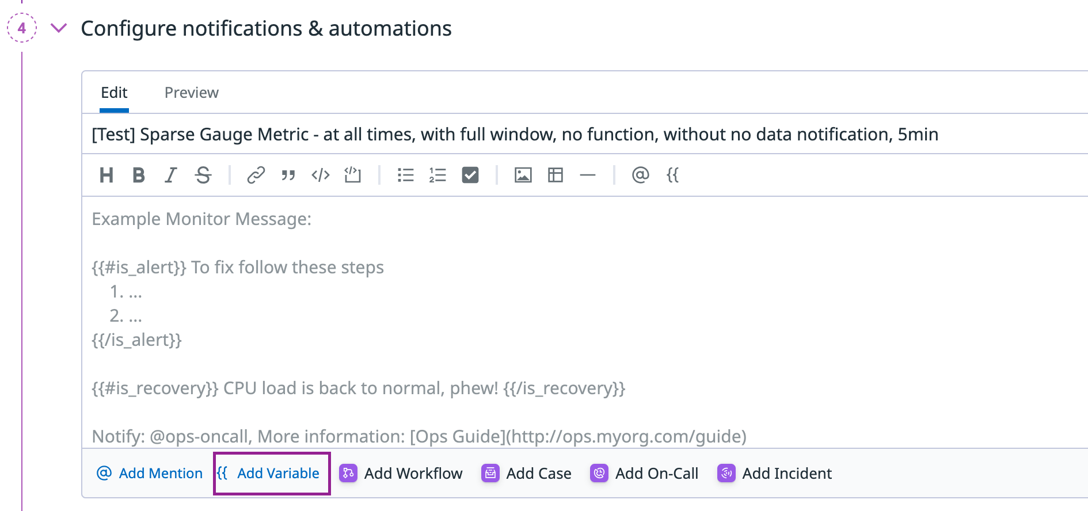The height and width of the screenshot is (511, 1088).
Task: Insert a hyperlink using link icon
Action: 256,175
